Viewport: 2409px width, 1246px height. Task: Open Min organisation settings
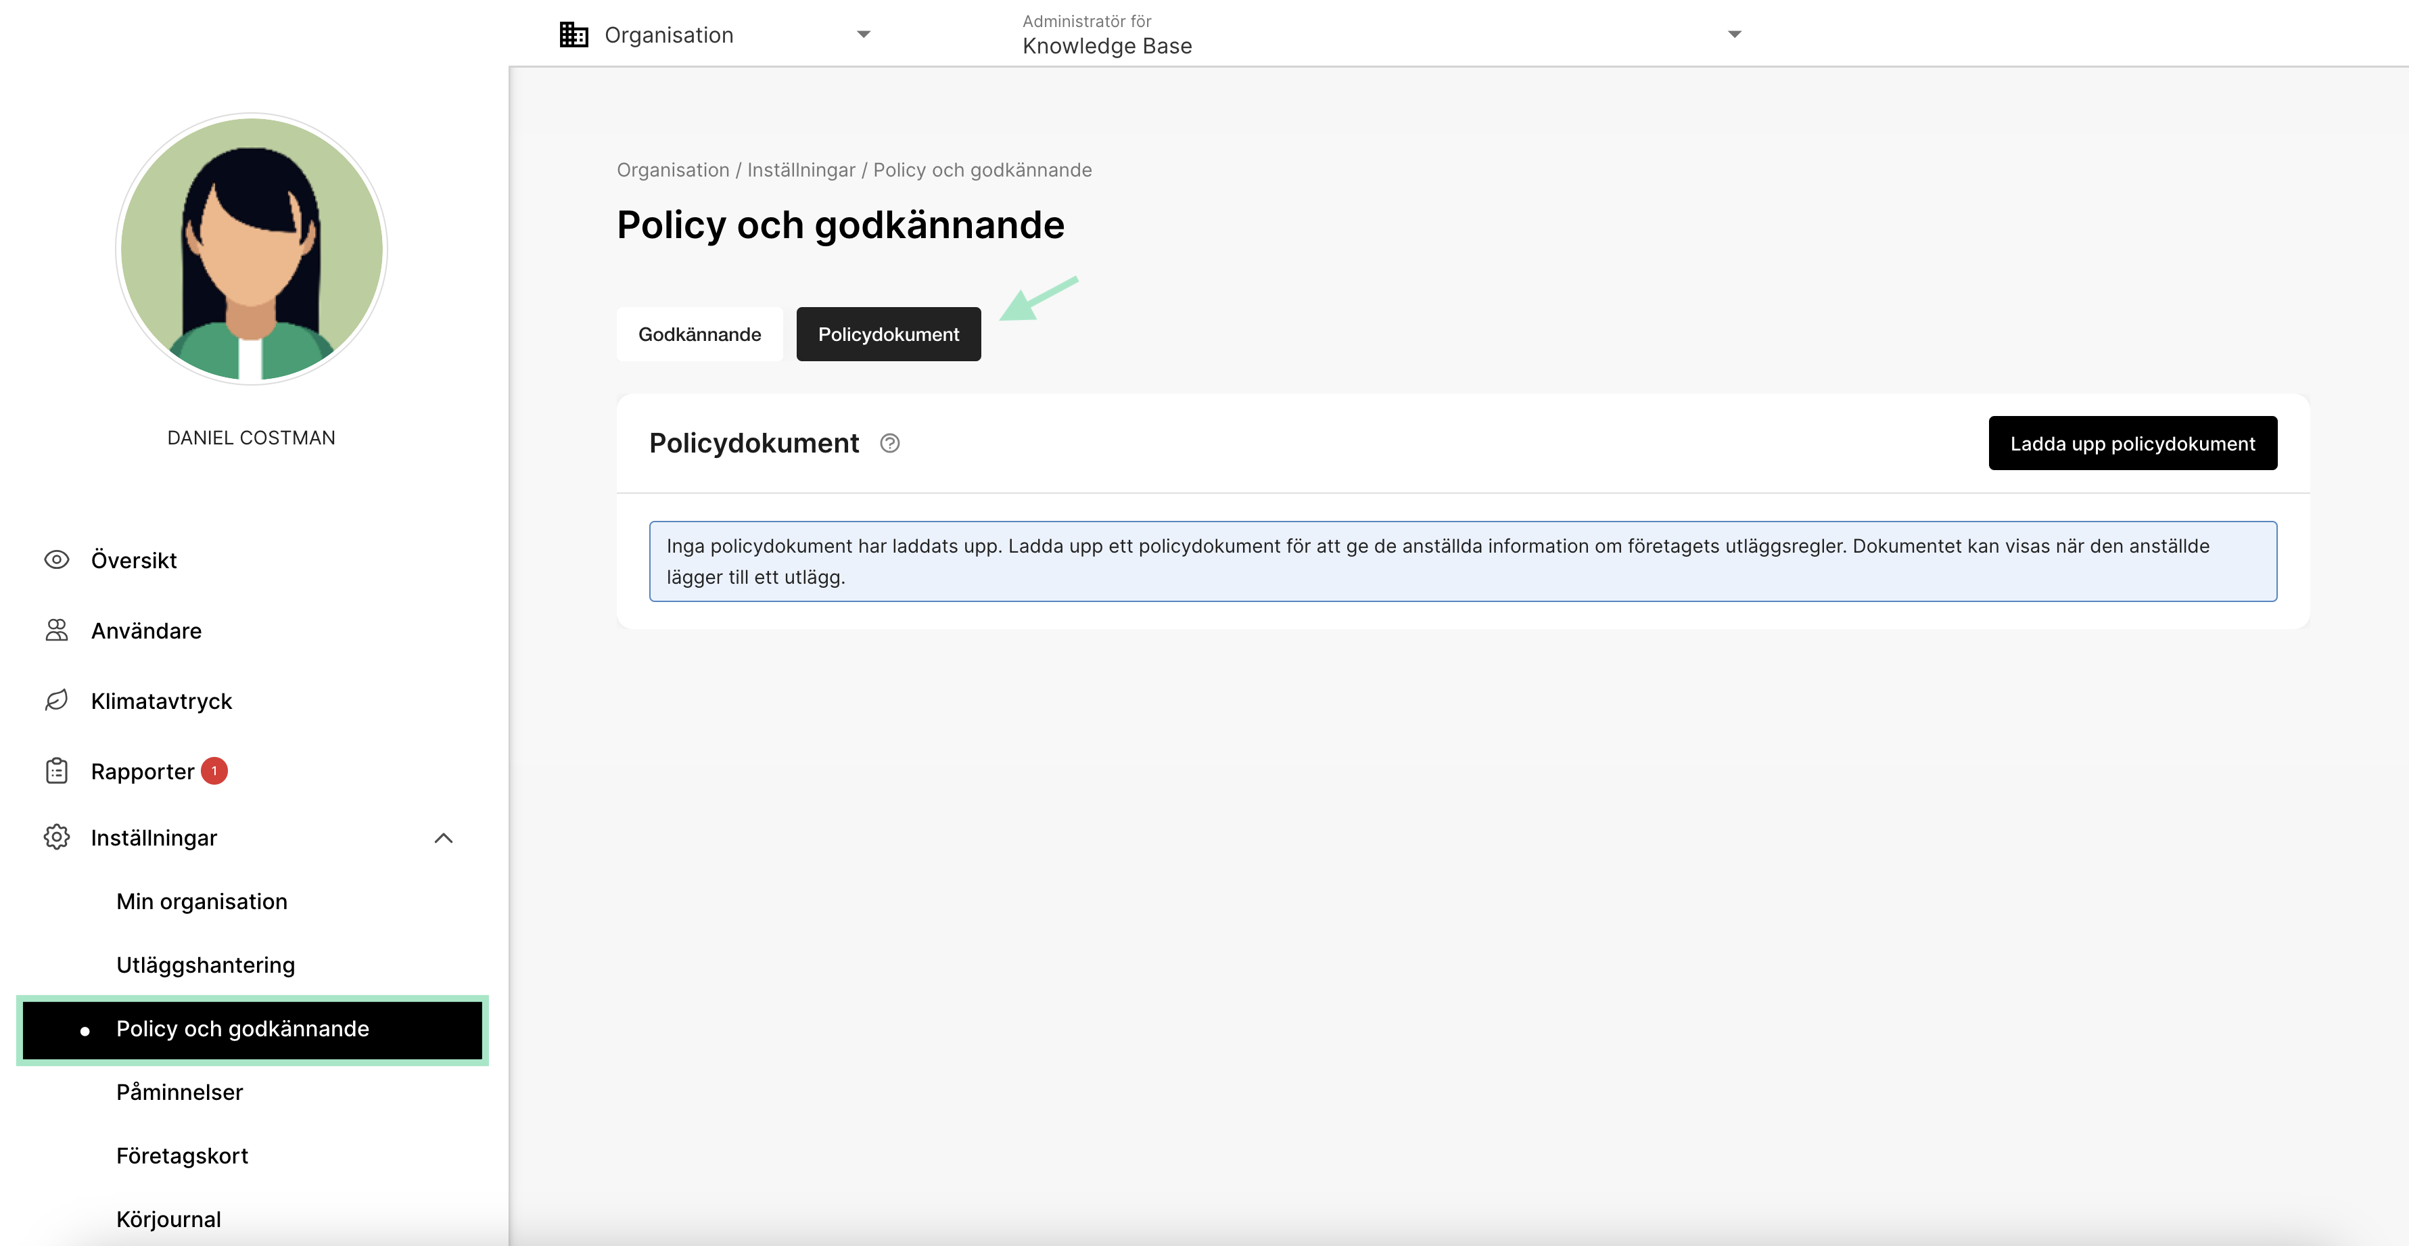(x=201, y=902)
